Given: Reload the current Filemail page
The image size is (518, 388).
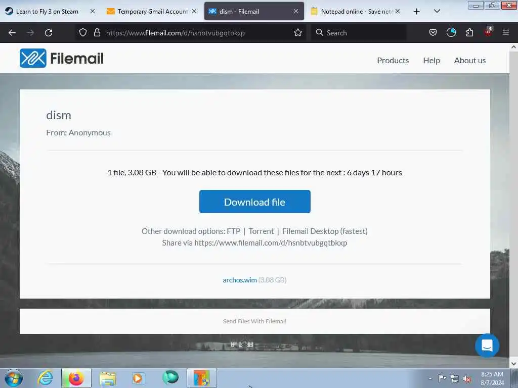Looking at the screenshot, I should 49,33.
